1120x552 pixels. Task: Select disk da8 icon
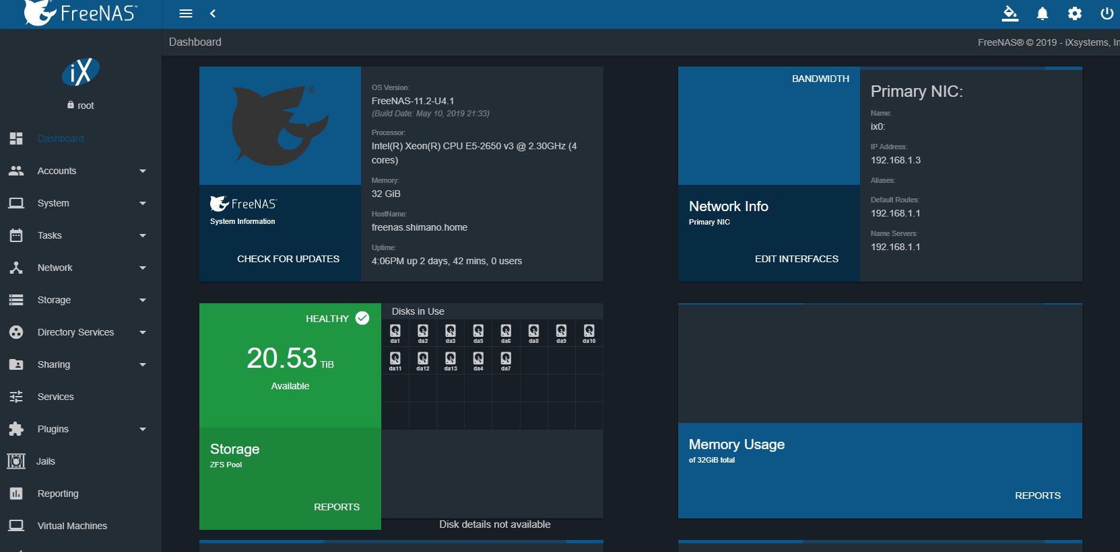point(533,333)
